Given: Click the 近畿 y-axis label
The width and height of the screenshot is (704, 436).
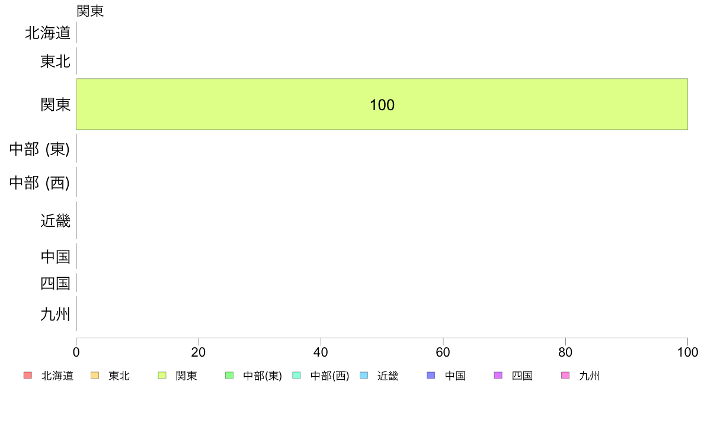Looking at the screenshot, I should (x=55, y=220).
